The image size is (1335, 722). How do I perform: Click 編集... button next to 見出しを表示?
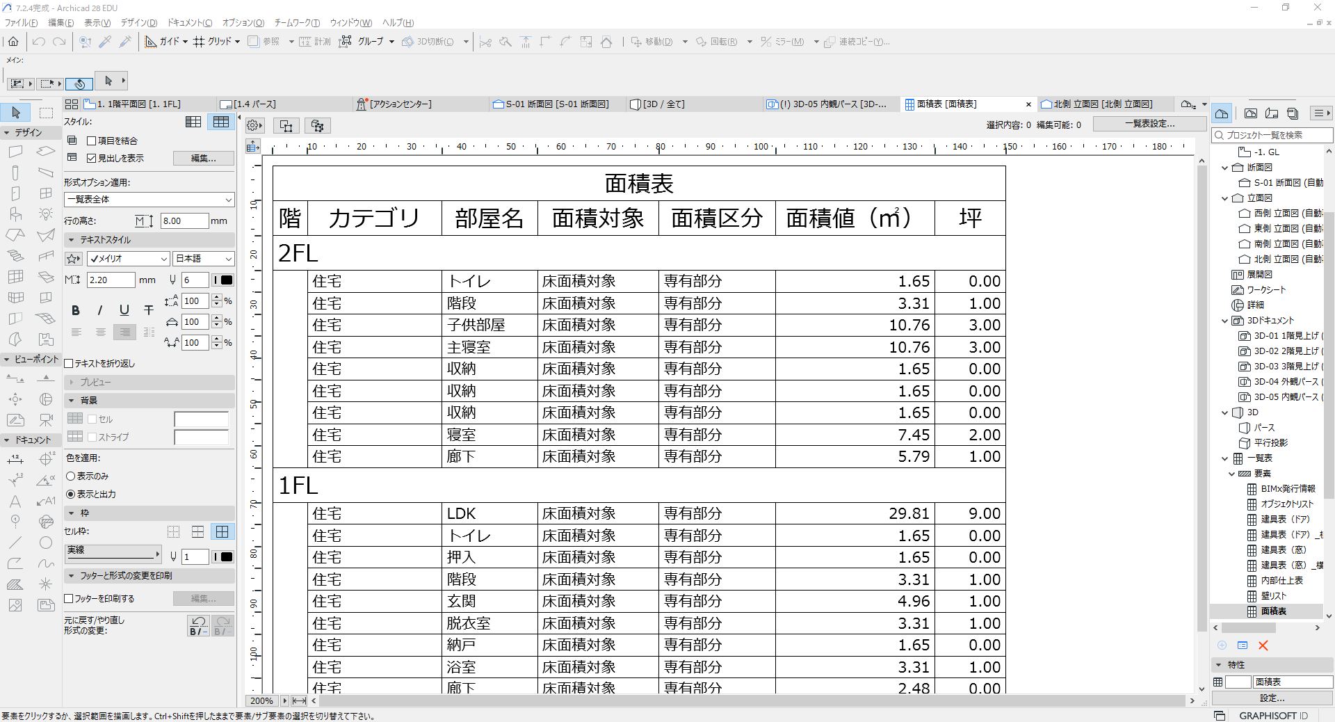pos(203,159)
